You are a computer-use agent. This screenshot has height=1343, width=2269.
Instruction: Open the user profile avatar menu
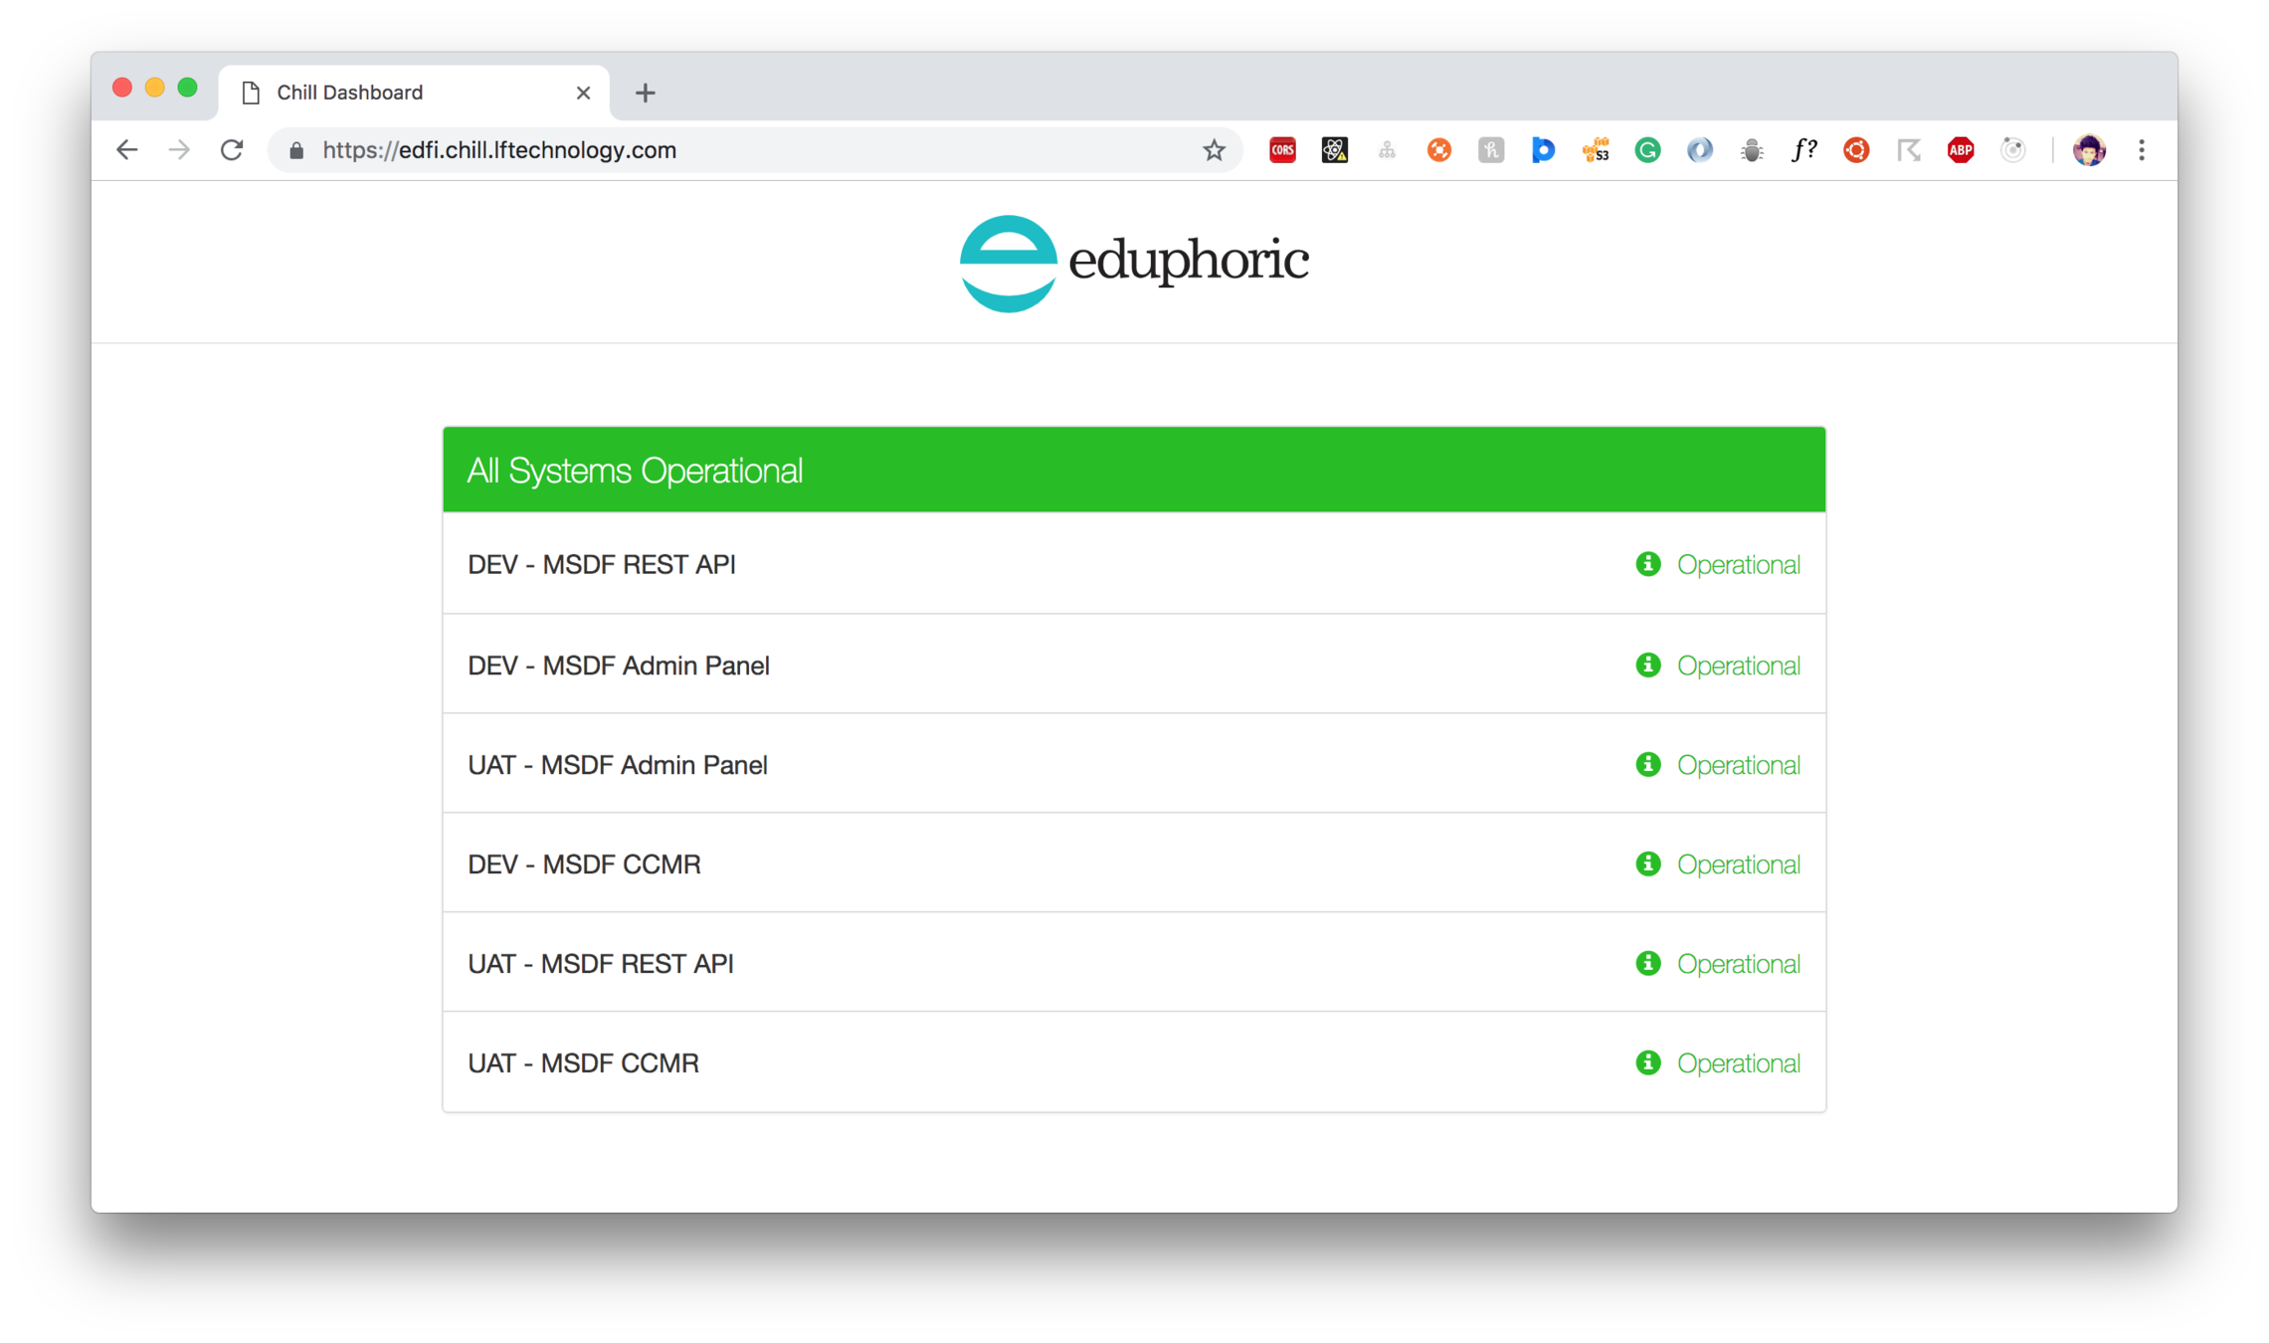click(2088, 150)
